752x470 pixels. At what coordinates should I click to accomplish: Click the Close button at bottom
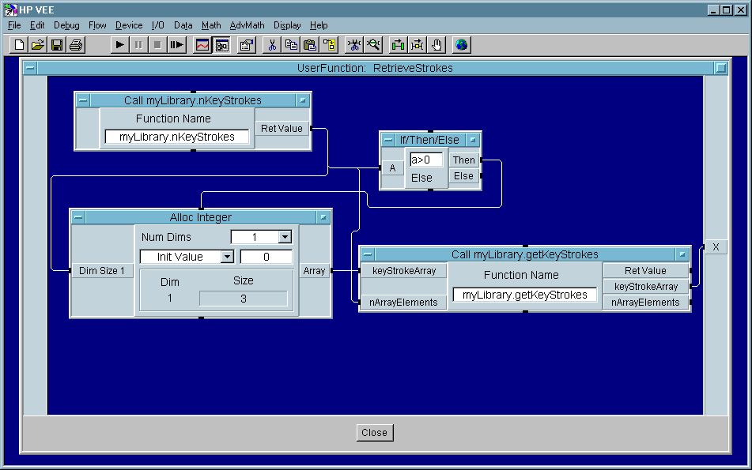point(374,432)
